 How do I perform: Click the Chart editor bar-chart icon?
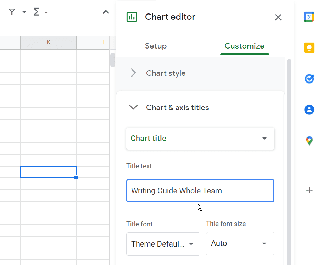(132, 17)
